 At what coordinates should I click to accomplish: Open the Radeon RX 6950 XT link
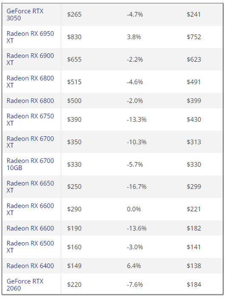coord(30,37)
